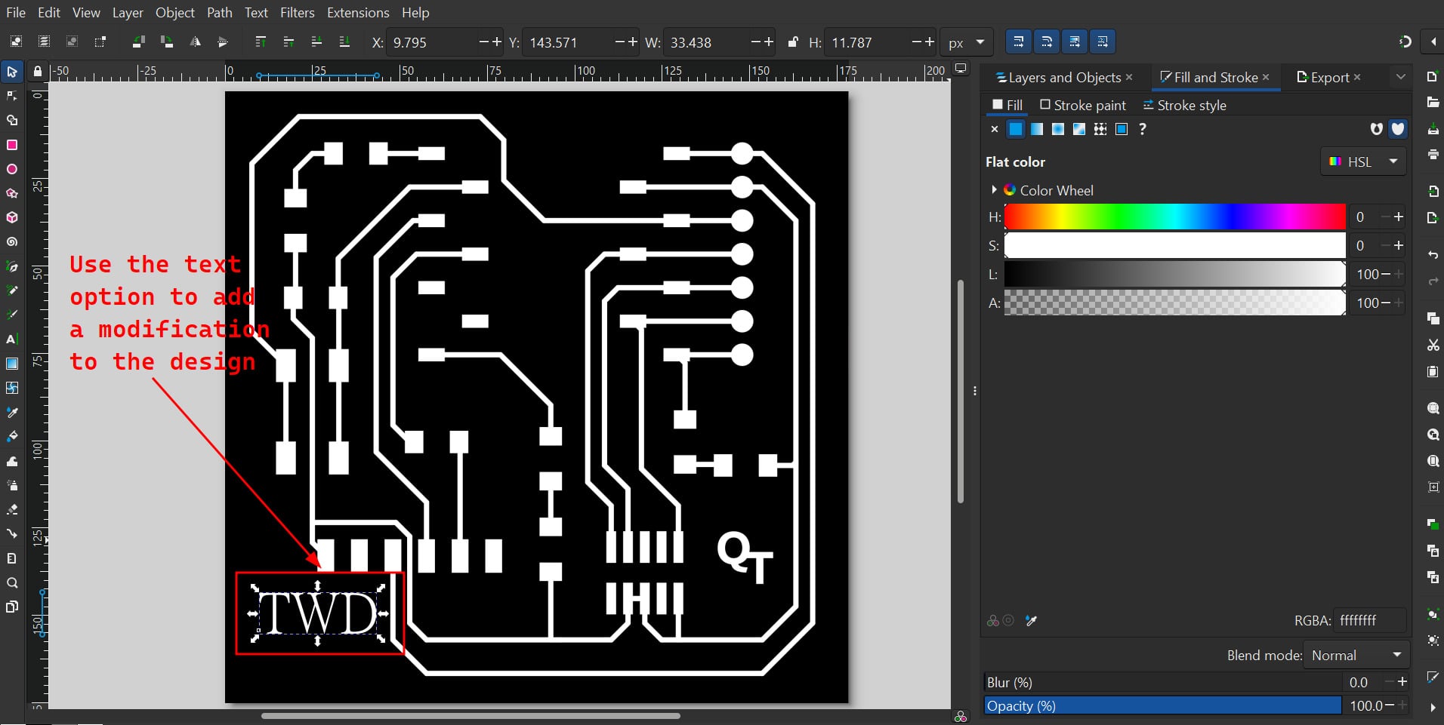Select the Ellipse tool
Viewport: 1444px width, 725px height.
pyautogui.click(x=12, y=169)
